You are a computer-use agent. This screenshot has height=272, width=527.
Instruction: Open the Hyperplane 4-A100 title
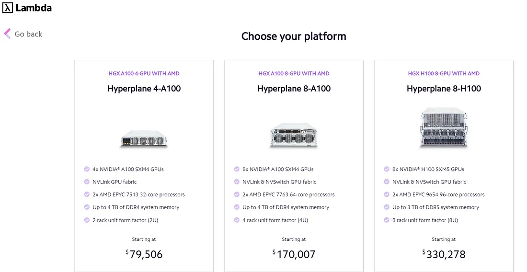point(144,89)
